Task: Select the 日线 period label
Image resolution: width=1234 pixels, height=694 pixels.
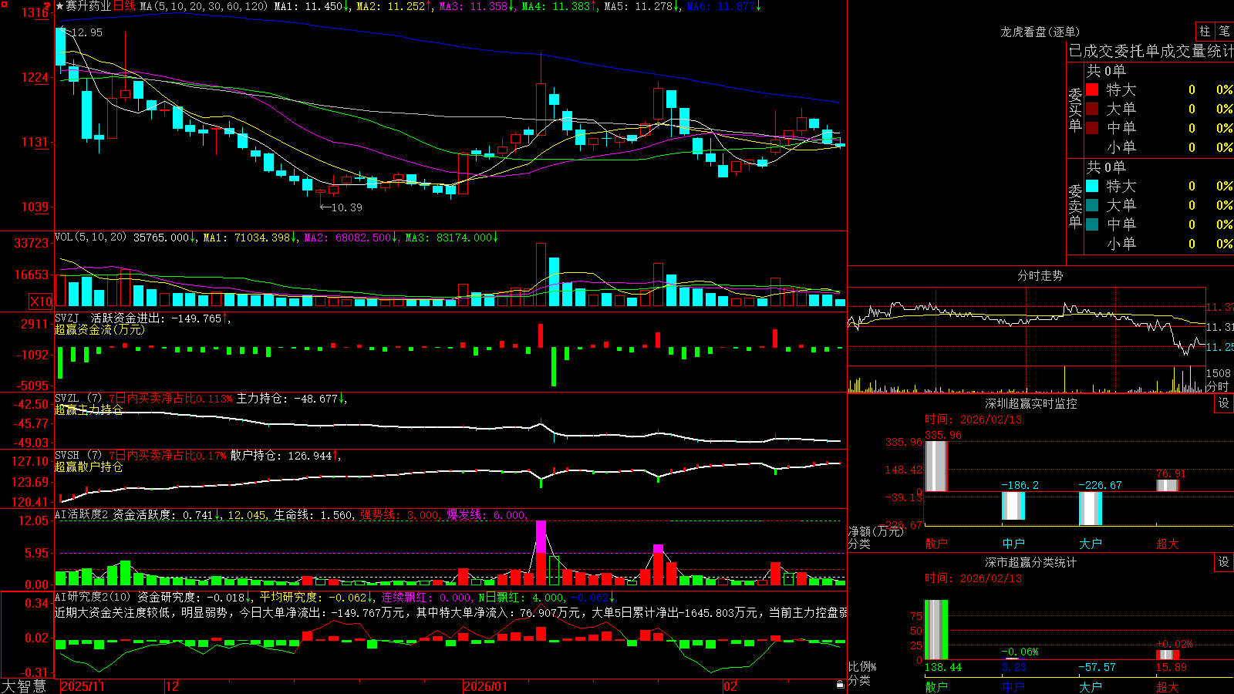Action: coord(124,6)
